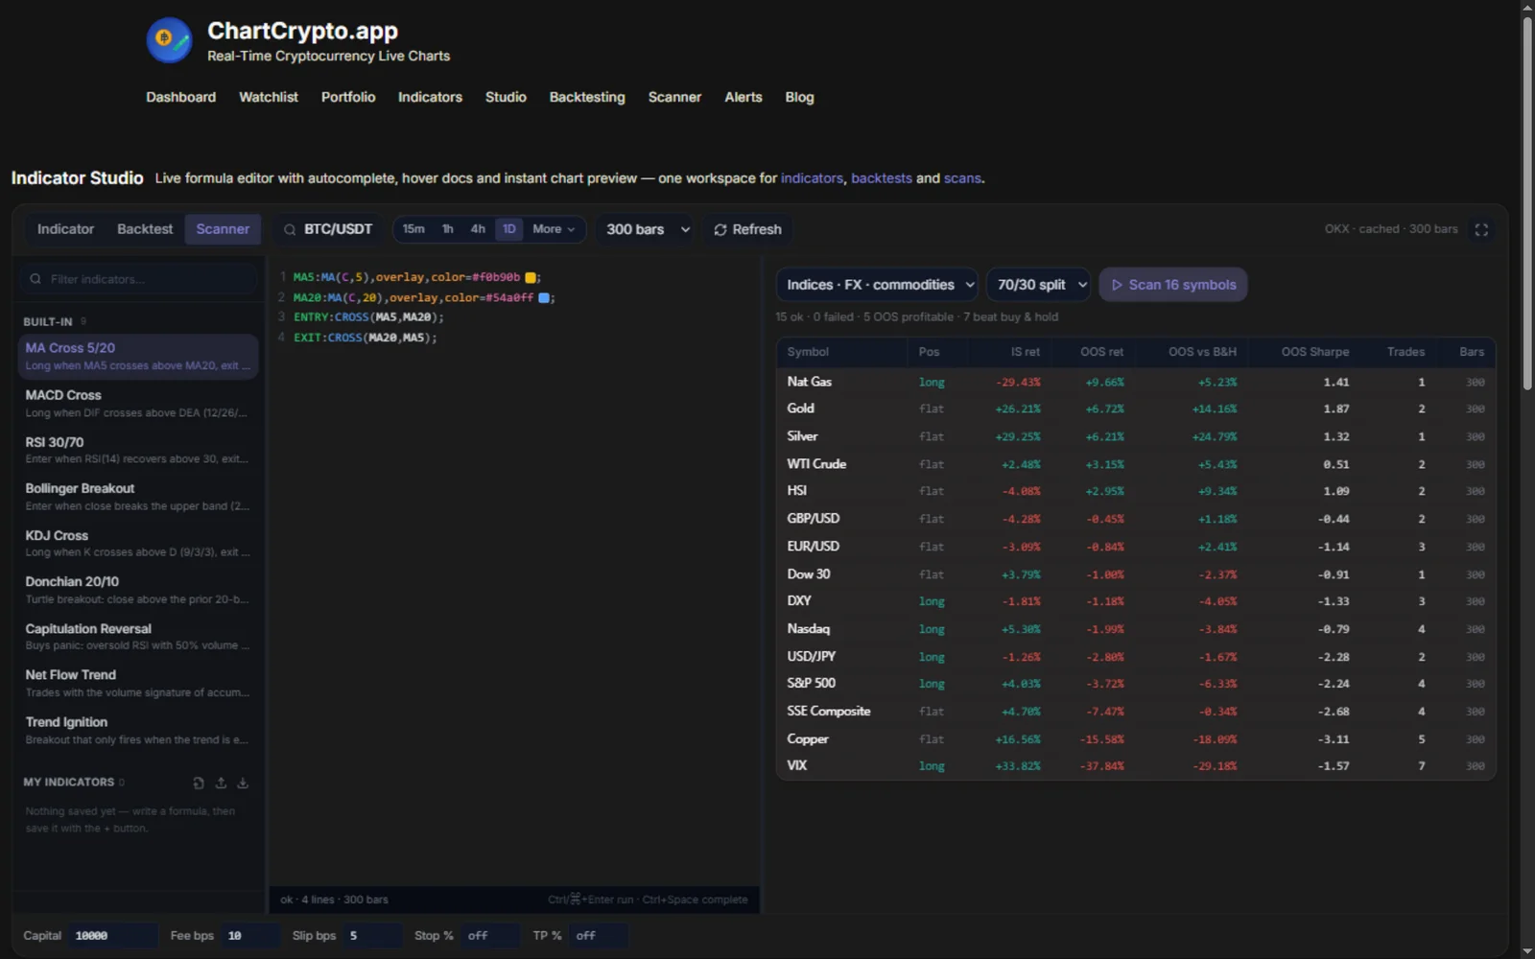The height and width of the screenshot is (959, 1535).
Task: Select the Bollinger Breakout indicator
Action: (x=138, y=497)
